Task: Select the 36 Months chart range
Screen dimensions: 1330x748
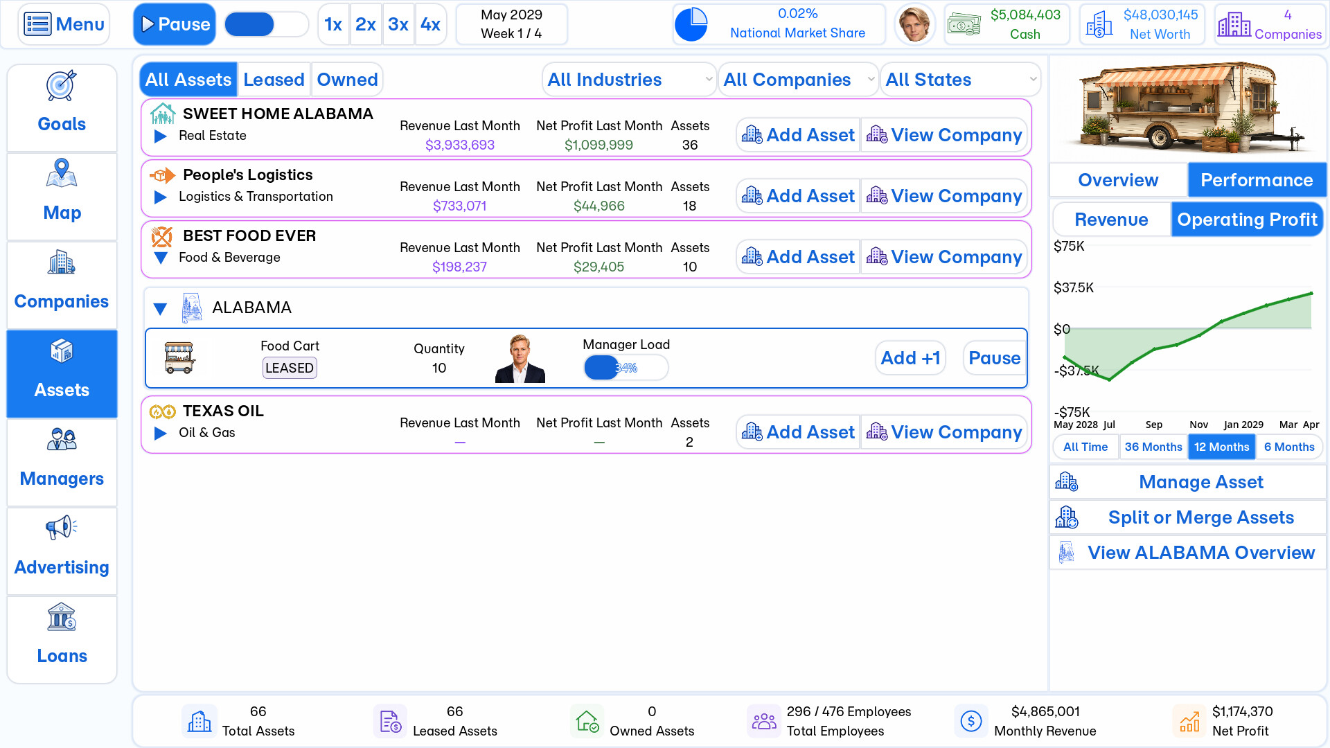Action: 1153,447
